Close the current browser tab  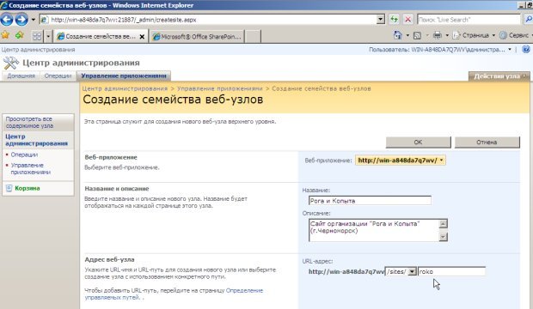[142, 37]
